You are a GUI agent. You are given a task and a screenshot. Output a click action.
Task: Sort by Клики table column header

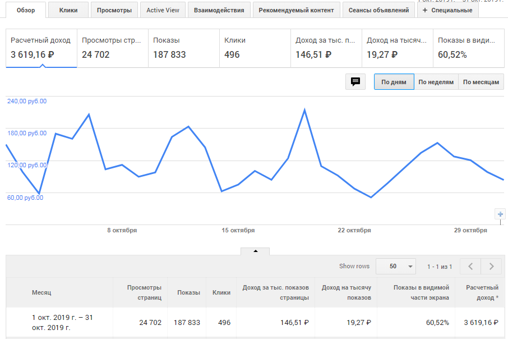[221, 292]
